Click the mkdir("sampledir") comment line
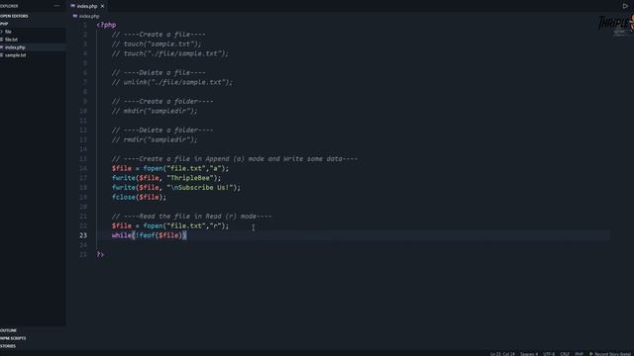634x356 pixels. (x=155, y=111)
